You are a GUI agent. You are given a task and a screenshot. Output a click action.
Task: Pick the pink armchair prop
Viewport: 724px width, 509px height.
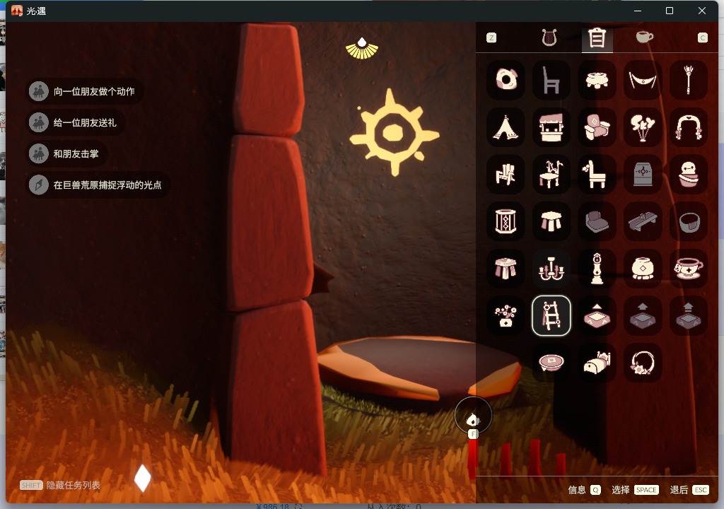597,127
